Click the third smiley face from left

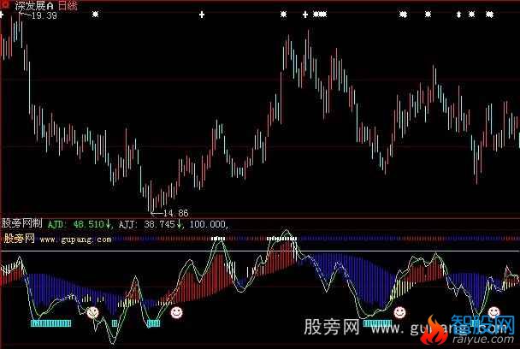pyautogui.click(x=399, y=312)
